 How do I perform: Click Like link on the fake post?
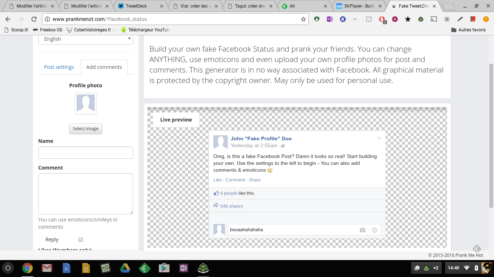[x=217, y=180]
